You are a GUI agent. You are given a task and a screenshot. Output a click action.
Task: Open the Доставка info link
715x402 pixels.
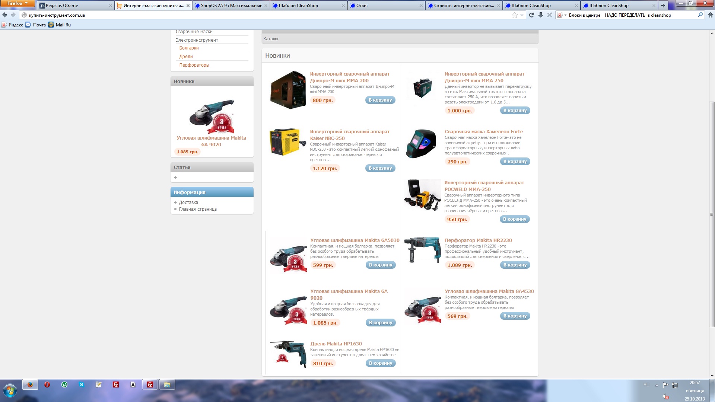click(188, 202)
